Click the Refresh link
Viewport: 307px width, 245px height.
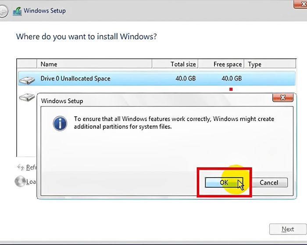click(31, 168)
